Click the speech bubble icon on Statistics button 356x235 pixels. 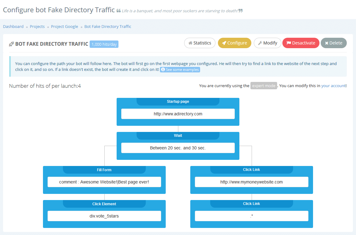point(190,43)
